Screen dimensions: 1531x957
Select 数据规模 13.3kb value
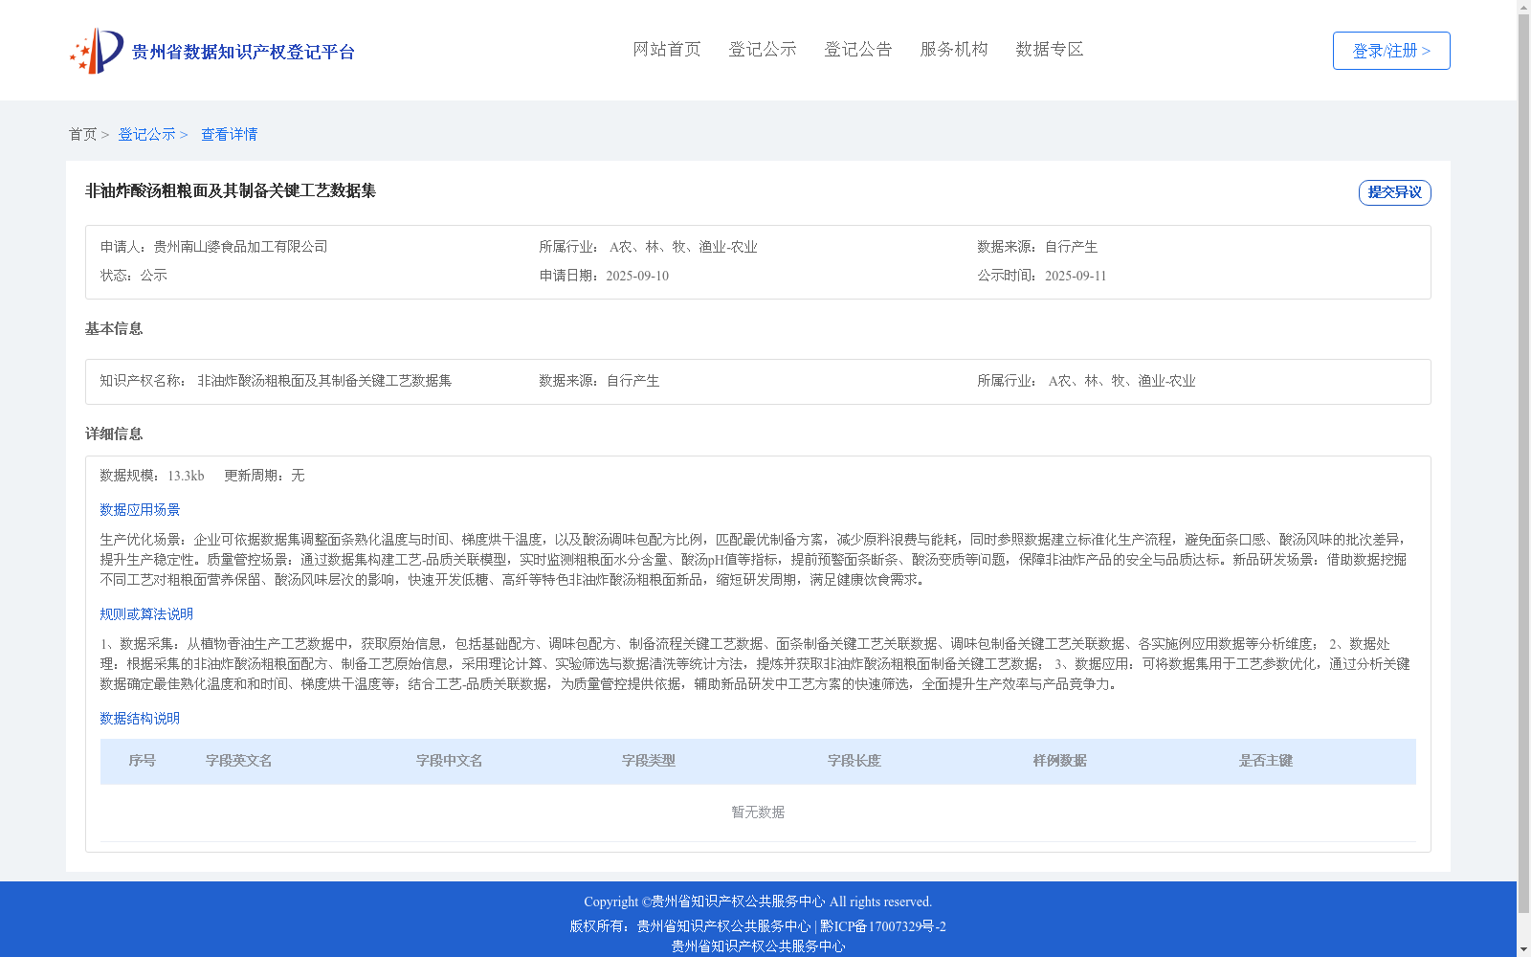tap(186, 476)
